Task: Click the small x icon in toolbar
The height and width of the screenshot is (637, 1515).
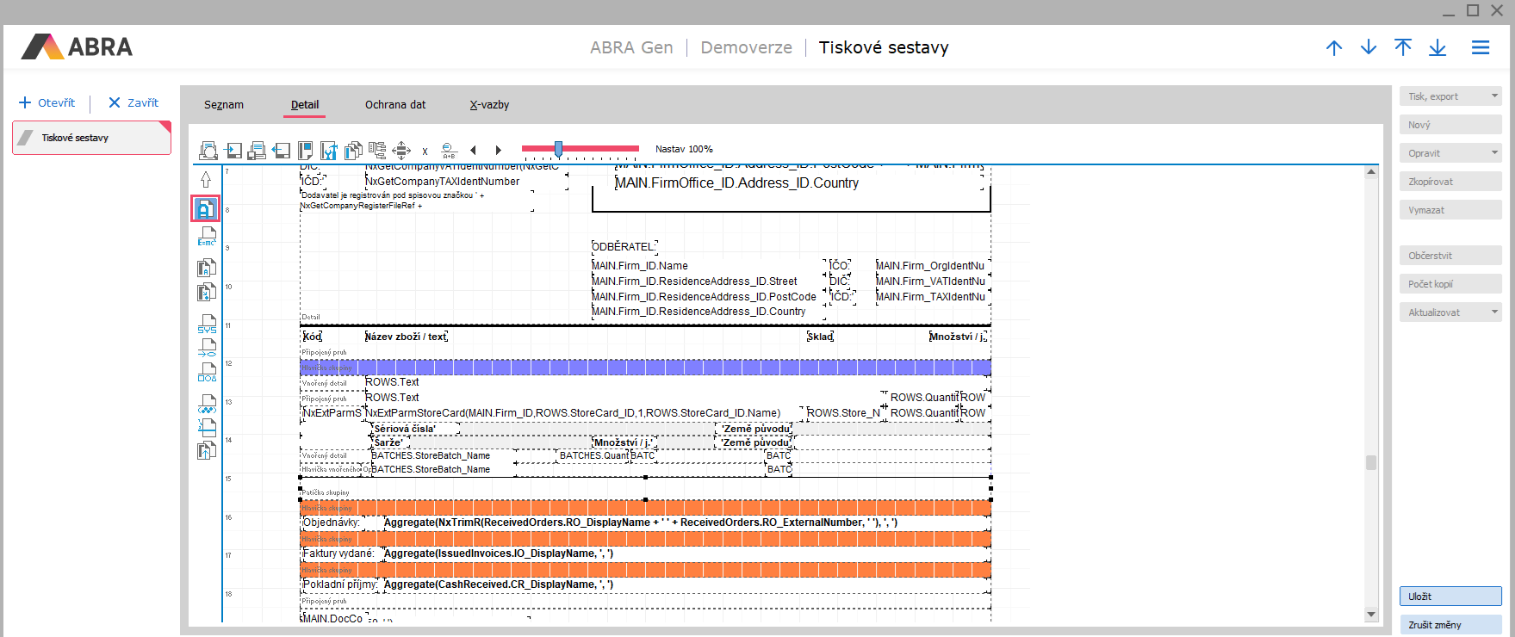Action: pyautogui.click(x=425, y=152)
